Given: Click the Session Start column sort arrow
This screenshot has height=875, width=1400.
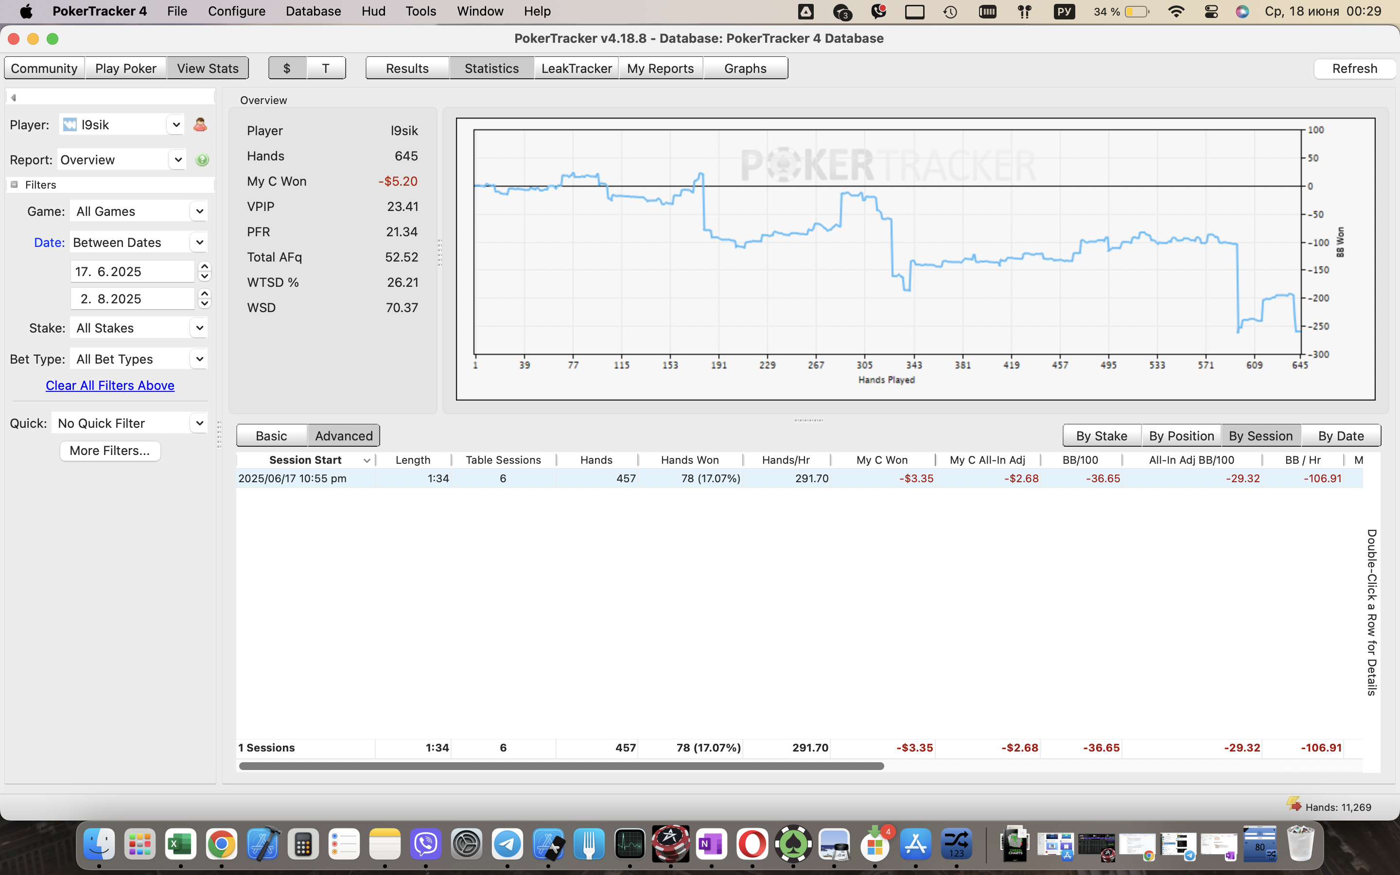Looking at the screenshot, I should [367, 461].
